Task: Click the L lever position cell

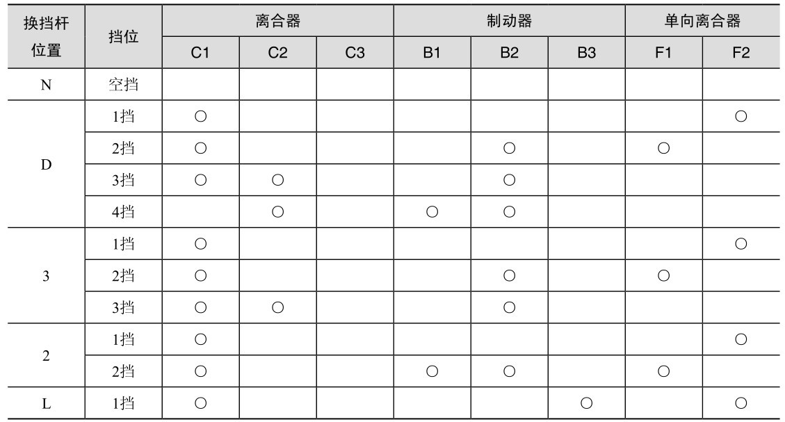Action: (x=46, y=404)
